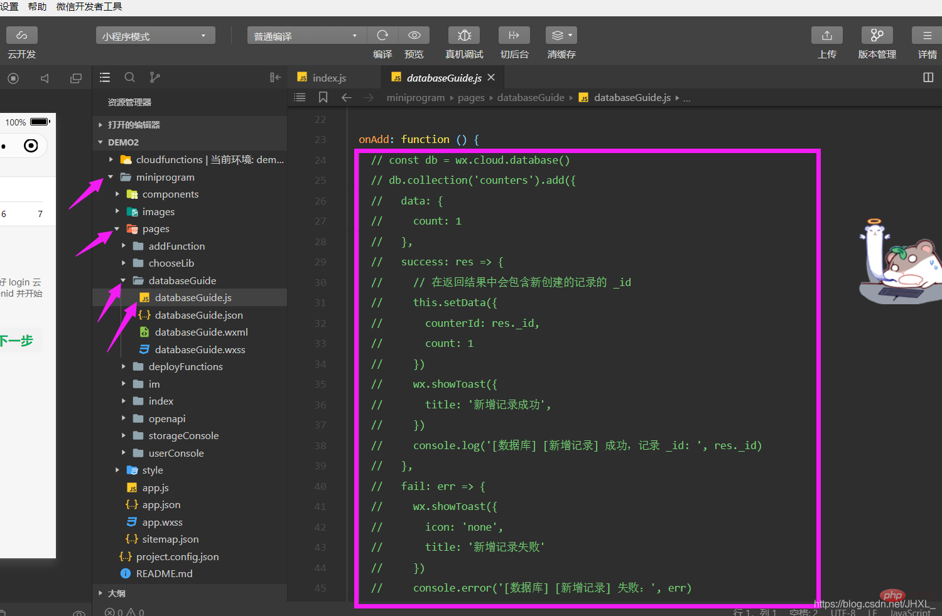Collapse the databaseGuide folder

(190, 280)
